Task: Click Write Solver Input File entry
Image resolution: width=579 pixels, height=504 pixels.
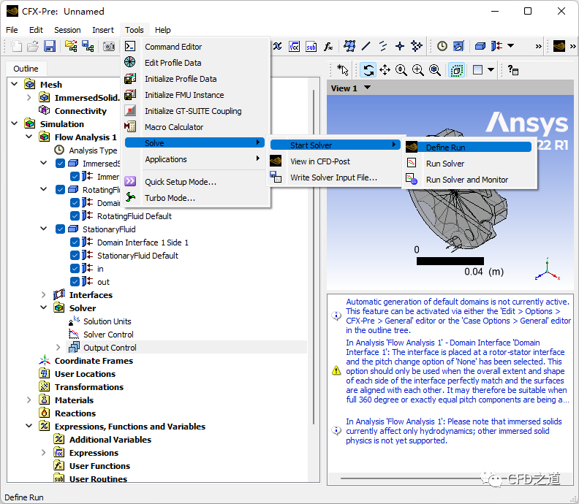Action: [335, 177]
